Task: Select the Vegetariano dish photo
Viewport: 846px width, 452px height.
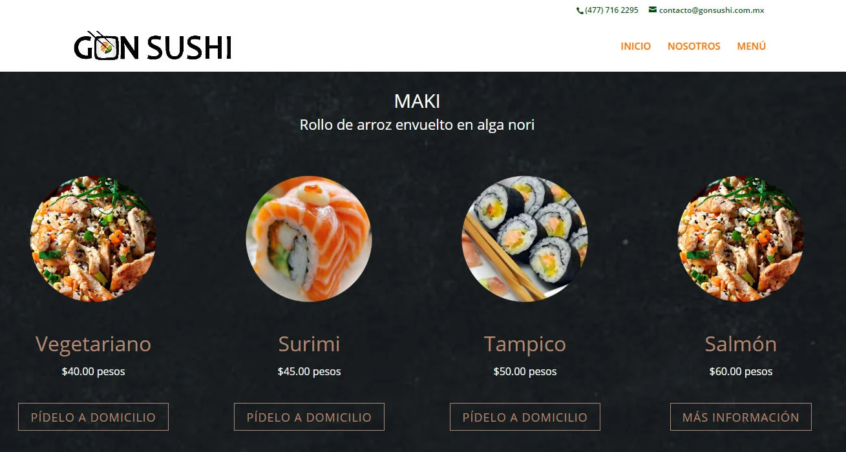Action: 93,239
